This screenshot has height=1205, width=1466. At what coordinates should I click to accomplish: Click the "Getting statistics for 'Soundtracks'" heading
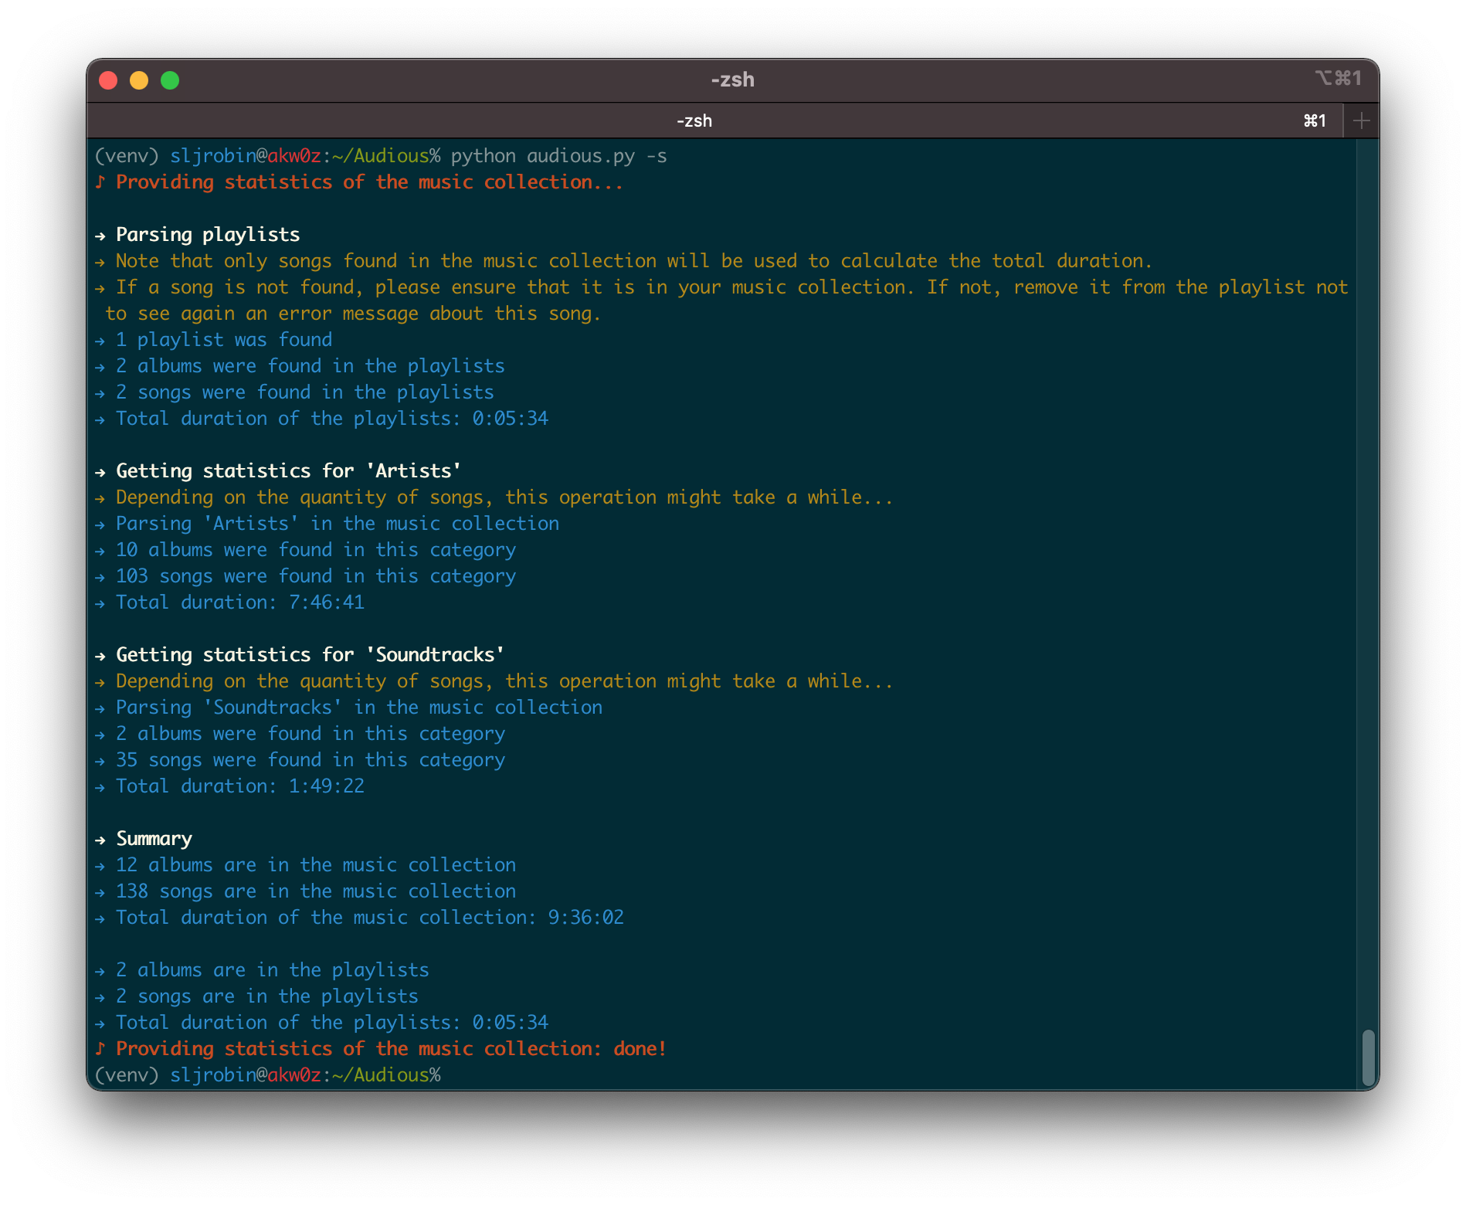[x=310, y=655]
